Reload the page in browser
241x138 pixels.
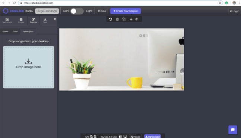[x=14, y=3]
